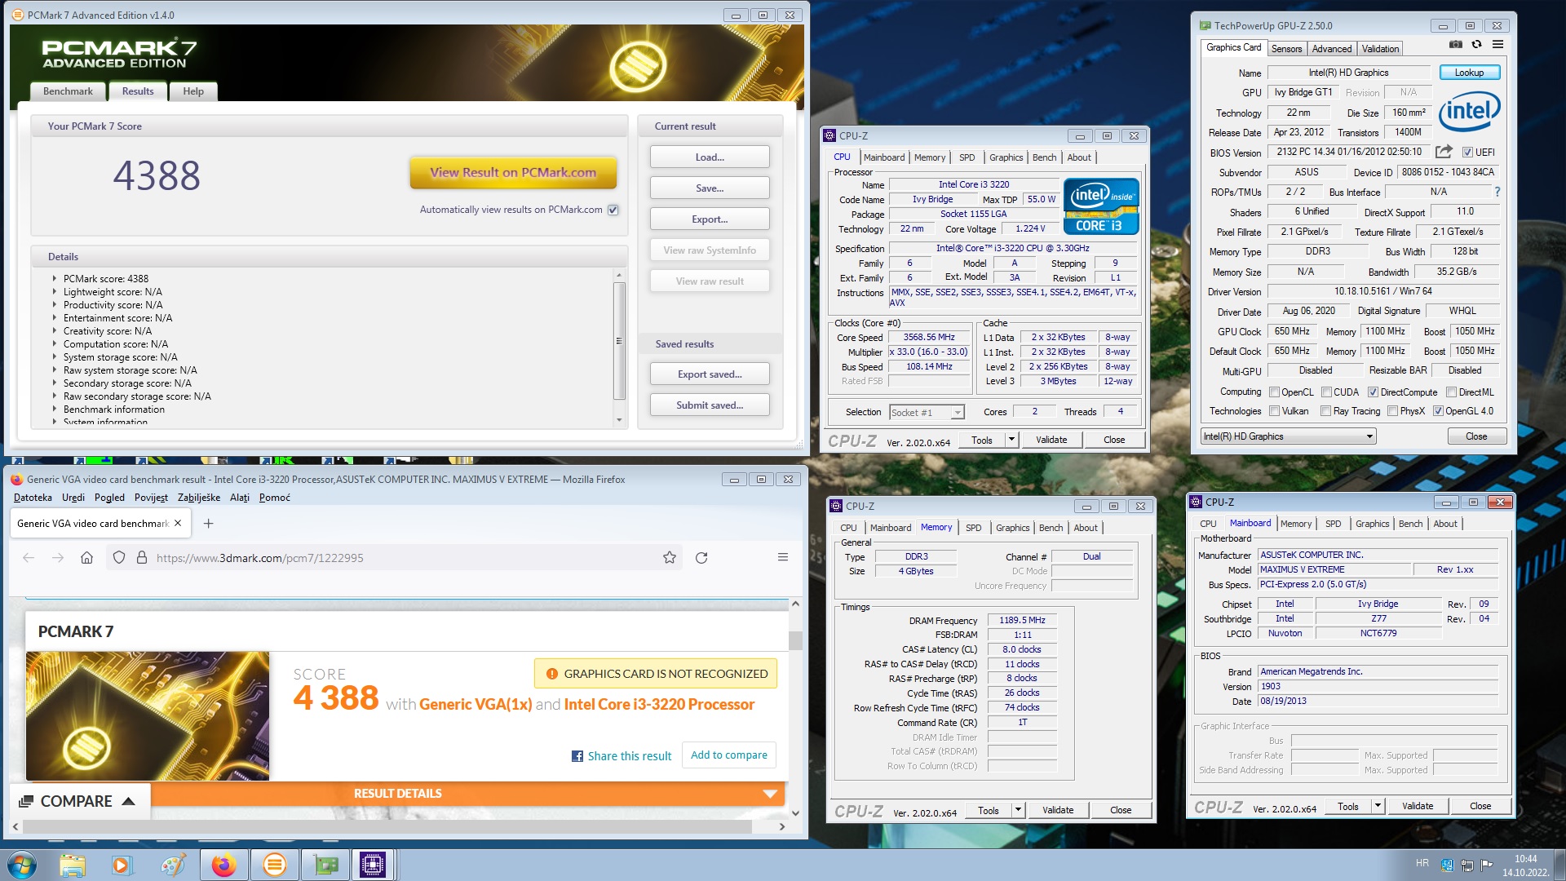Open the Zabilješke menu in Firefox
Image resolution: width=1566 pixels, height=881 pixels.
tap(199, 498)
